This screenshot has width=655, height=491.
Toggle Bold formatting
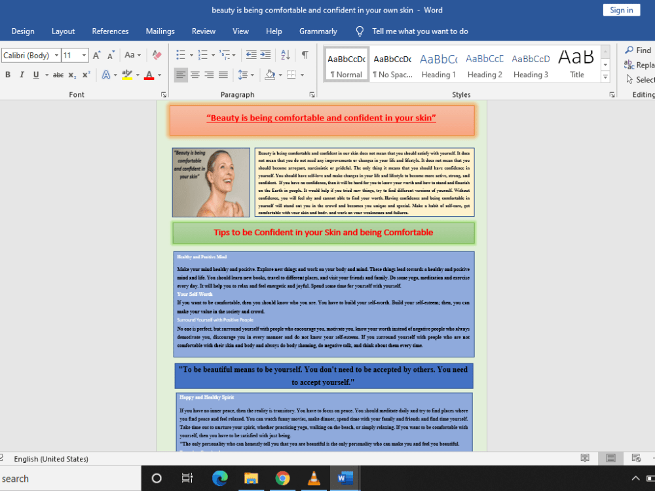tap(7, 75)
